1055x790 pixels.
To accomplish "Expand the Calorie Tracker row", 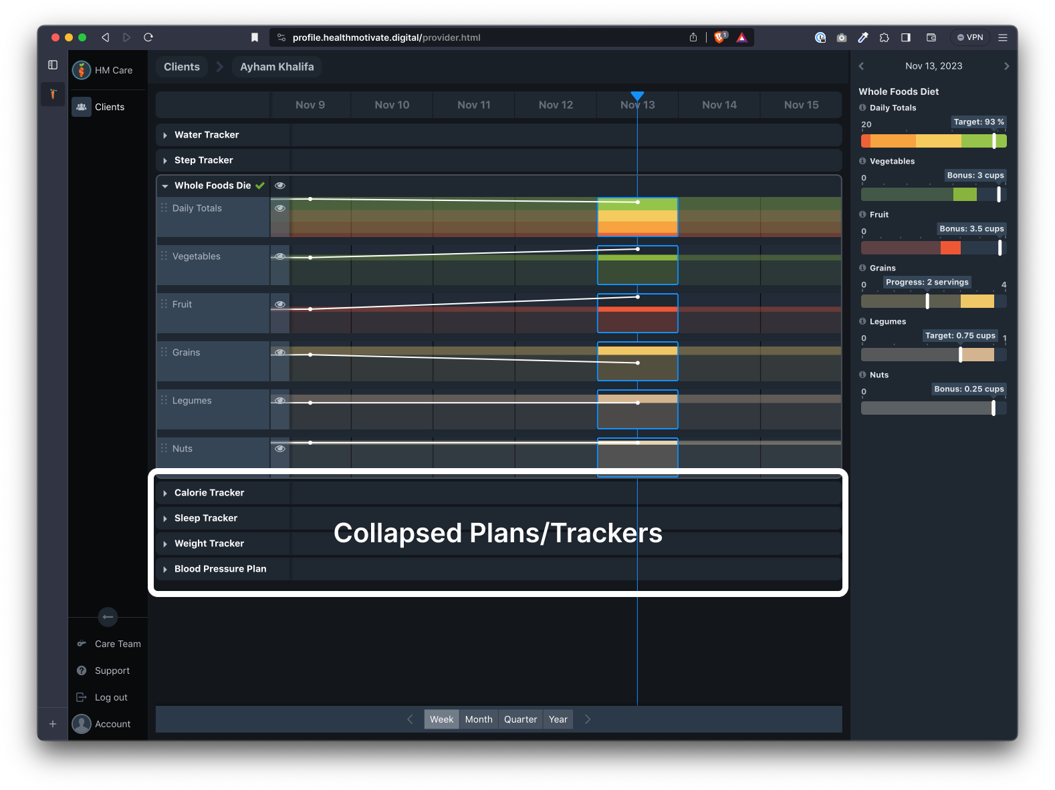I will [x=165, y=493].
